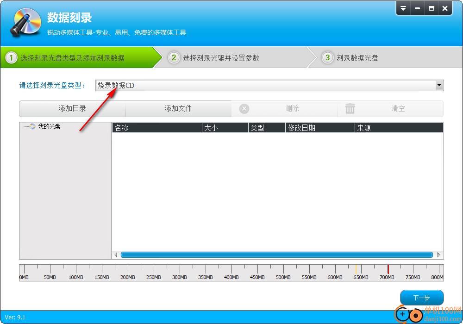Viewport: 463px width, 324px height.
Task: Expand disc type dropdown arrow
Action: [x=439, y=85]
